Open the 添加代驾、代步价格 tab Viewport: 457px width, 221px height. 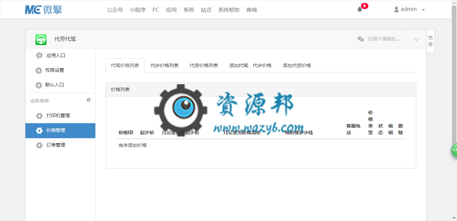tap(250, 65)
